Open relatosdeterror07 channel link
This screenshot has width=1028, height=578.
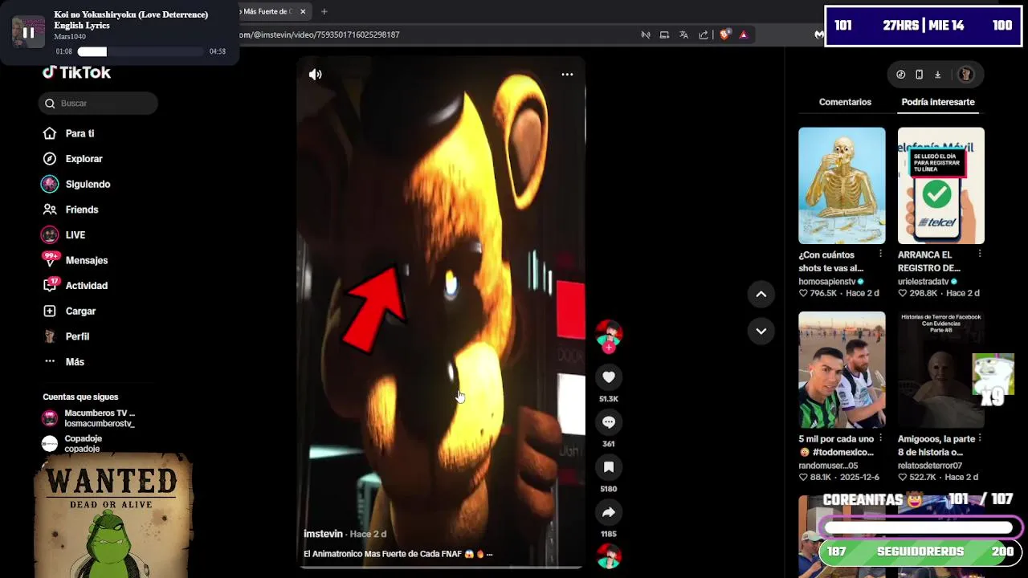[x=930, y=466]
